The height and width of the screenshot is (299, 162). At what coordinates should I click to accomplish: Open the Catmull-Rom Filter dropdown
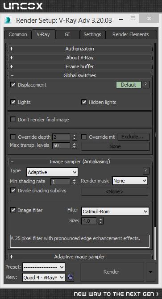coord(115,212)
